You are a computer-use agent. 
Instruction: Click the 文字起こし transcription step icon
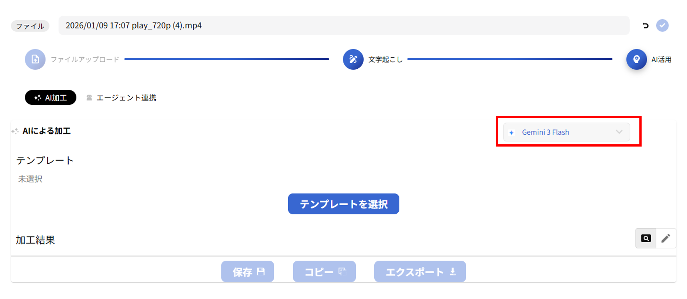353,59
